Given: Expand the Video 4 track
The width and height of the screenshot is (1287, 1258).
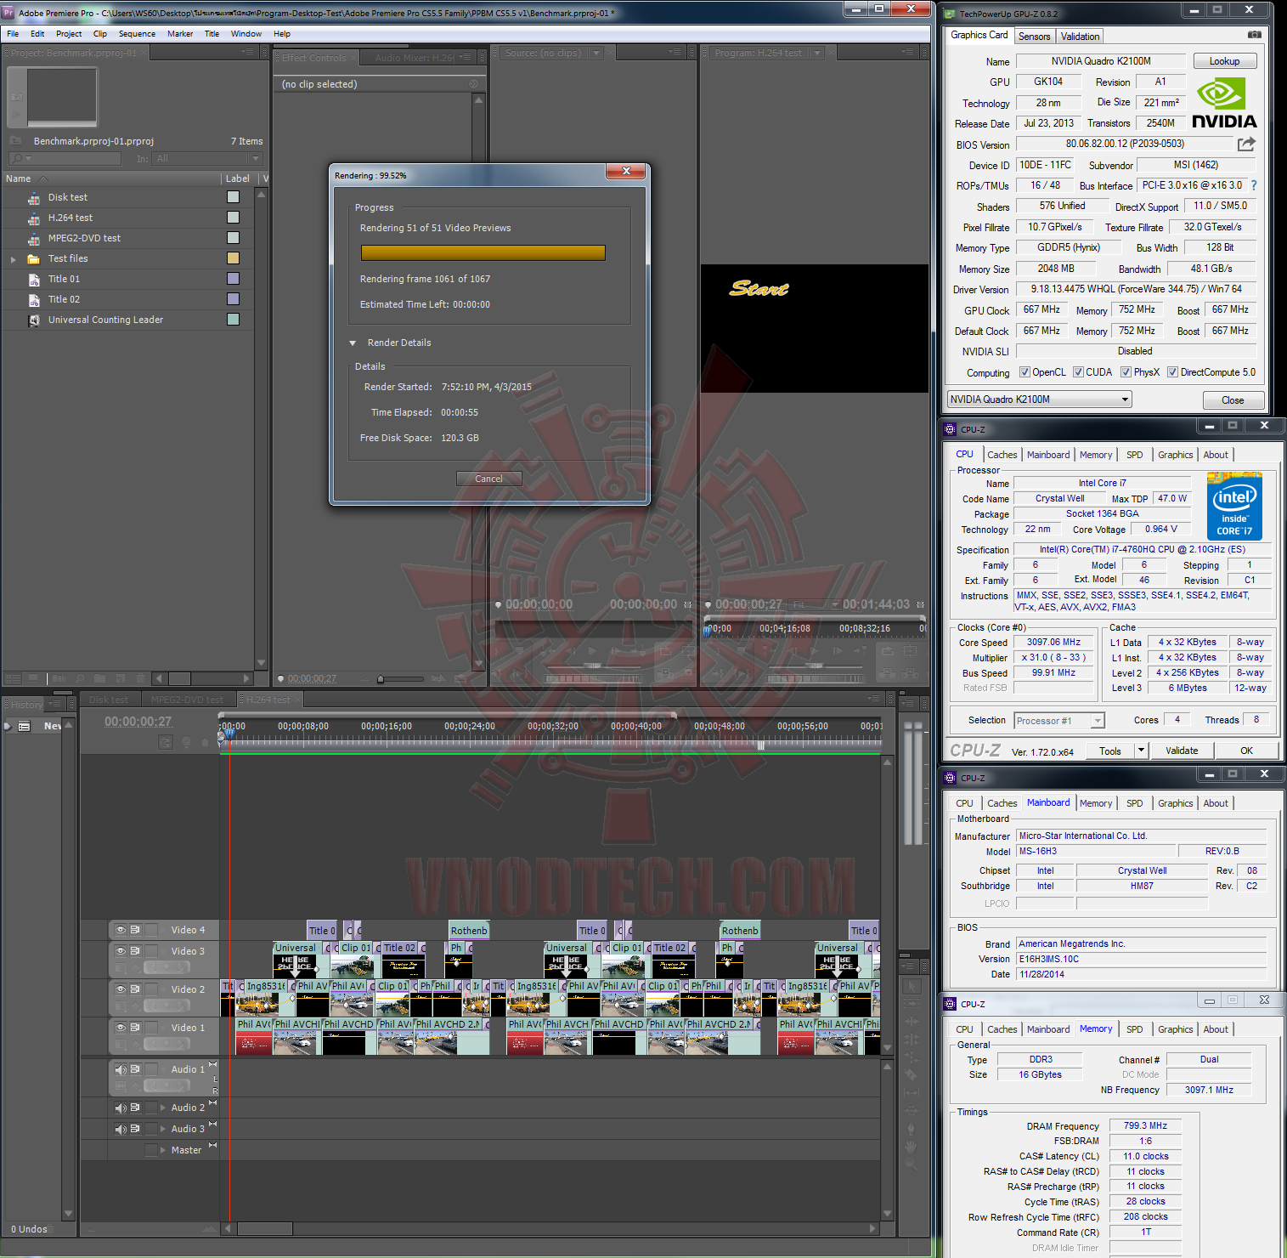Looking at the screenshot, I should [x=163, y=930].
